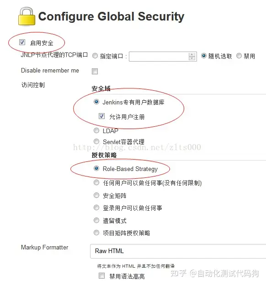
Task: Toggle the 禁用语法高亮 checkbox
Action: point(101,275)
